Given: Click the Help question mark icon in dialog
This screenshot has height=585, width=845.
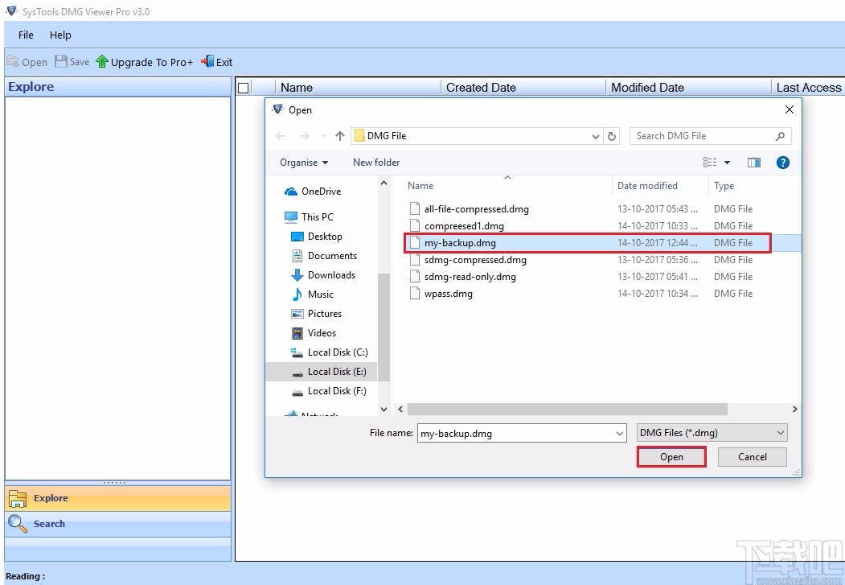Looking at the screenshot, I should [x=782, y=162].
